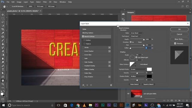
Task: Select the Lasso tool
Action: [3, 22]
